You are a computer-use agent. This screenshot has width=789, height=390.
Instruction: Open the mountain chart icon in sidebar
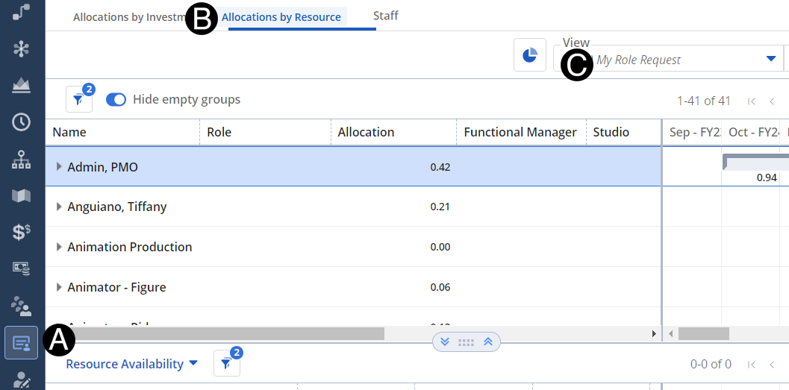(x=22, y=86)
